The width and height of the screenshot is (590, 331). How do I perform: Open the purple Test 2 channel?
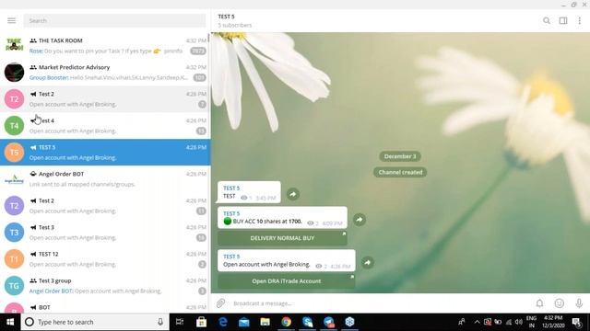pyautogui.click(x=105, y=205)
